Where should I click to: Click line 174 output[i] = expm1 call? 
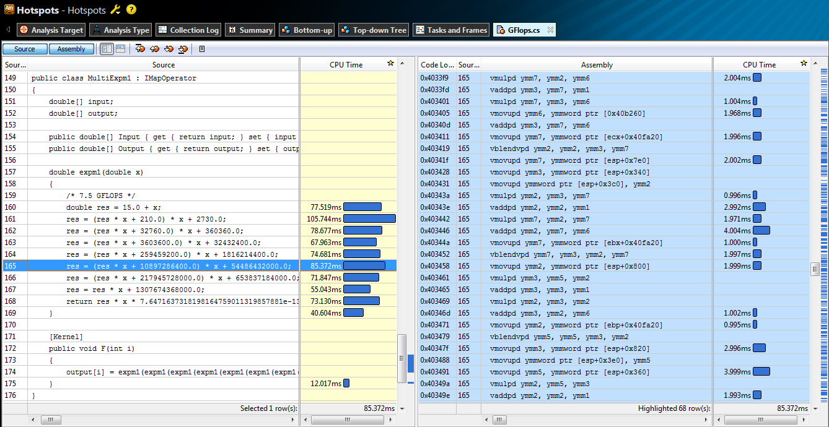click(x=182, y=372)
